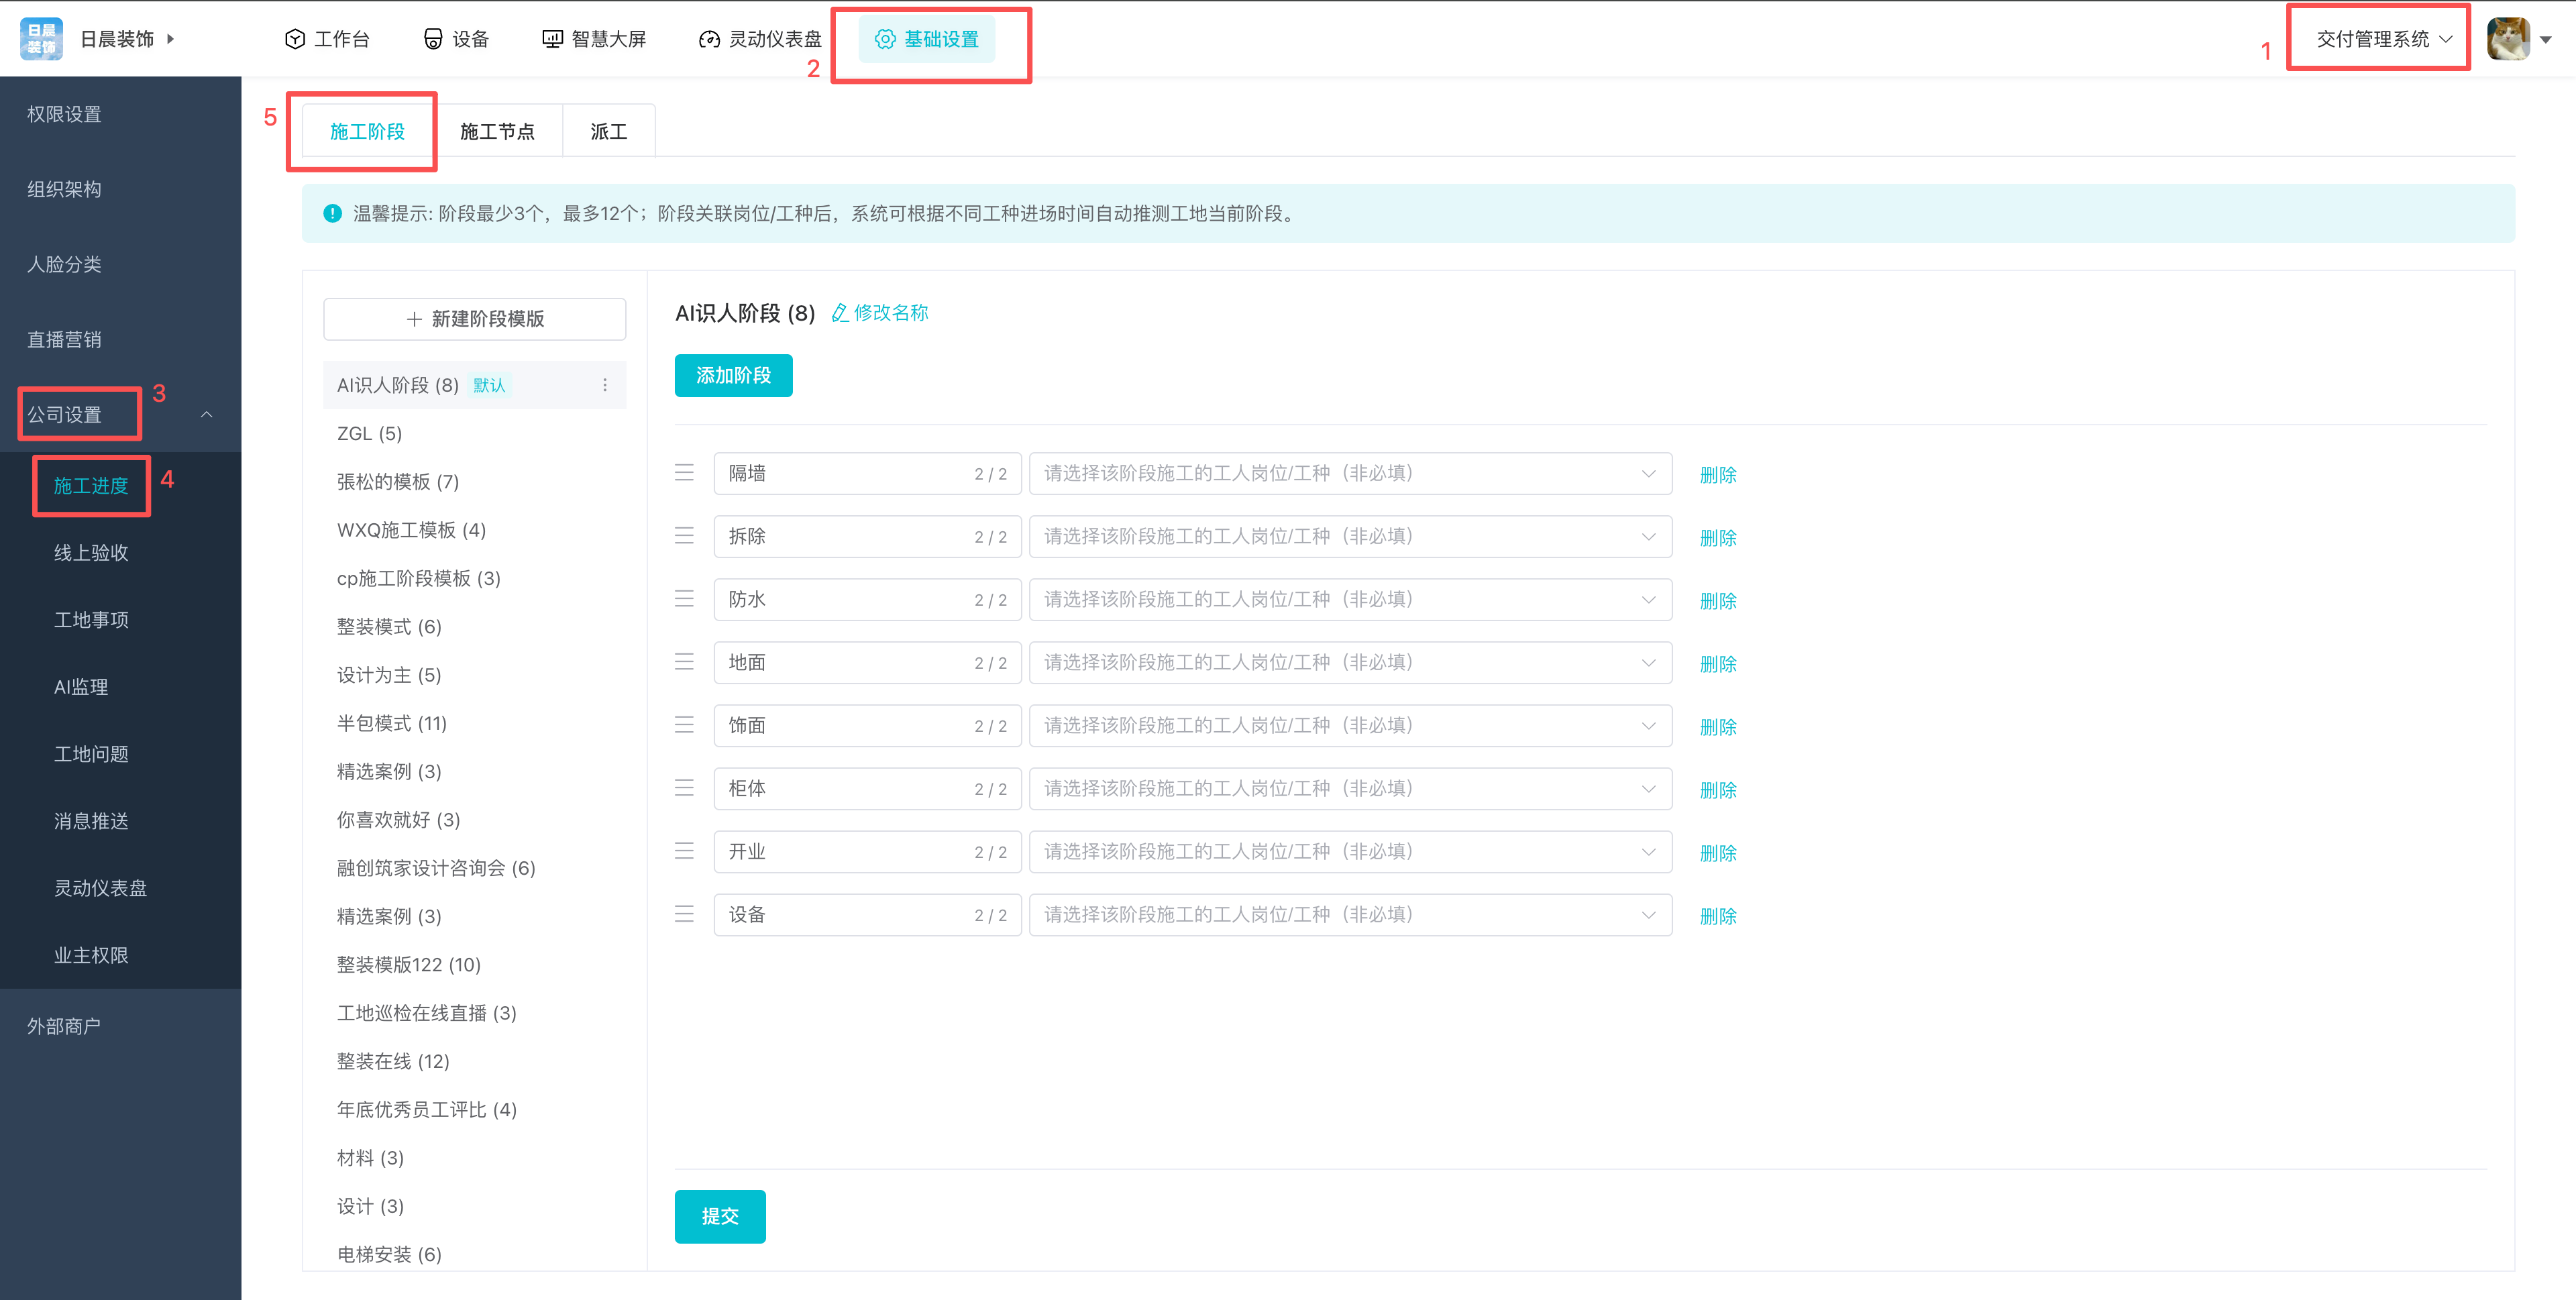Open worker type dropdown for 拆除 stage
Image resolution: width=2576 pixels, height=1300 pixels.
(x=1350, y=536)
